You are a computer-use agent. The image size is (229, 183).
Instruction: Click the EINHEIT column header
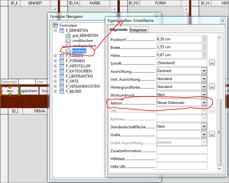tap(35, 3)
